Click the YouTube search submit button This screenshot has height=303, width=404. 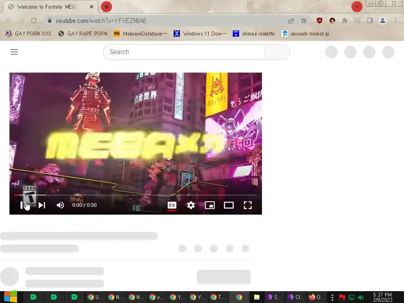click(x=277, y=52)
